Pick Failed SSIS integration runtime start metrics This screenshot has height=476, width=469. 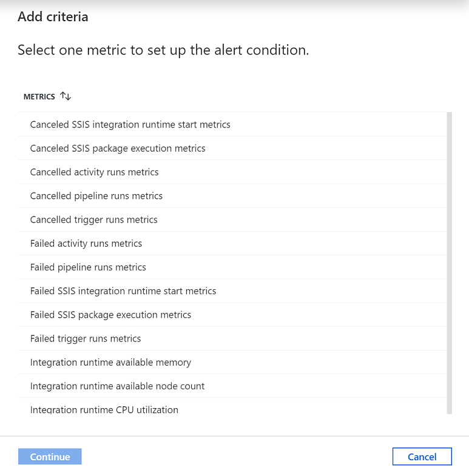pyautogui.click(x=123, y=291)
